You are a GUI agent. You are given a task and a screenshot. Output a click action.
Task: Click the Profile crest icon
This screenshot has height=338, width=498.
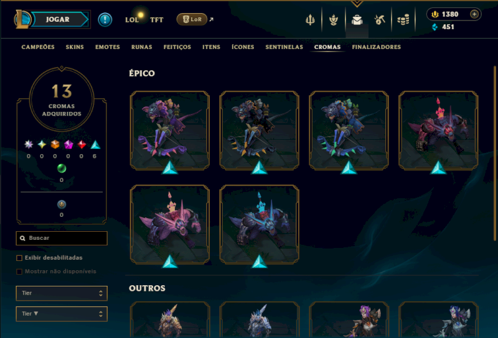(333, 20)
